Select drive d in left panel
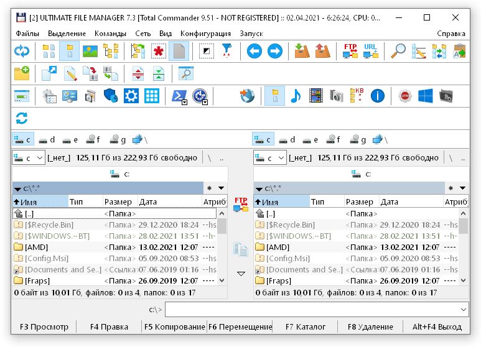481x347 pixels. click(x=47, y=140)
